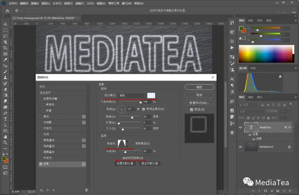Click the Home icon in options bar

point(7,11)
